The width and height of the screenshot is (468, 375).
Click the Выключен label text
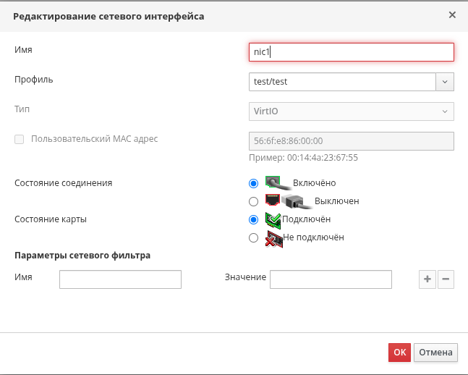point(336,201)
